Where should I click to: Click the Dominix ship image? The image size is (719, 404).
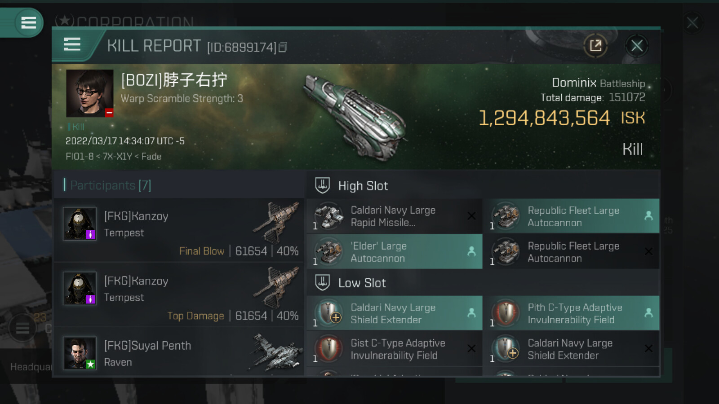pos(355,118)
